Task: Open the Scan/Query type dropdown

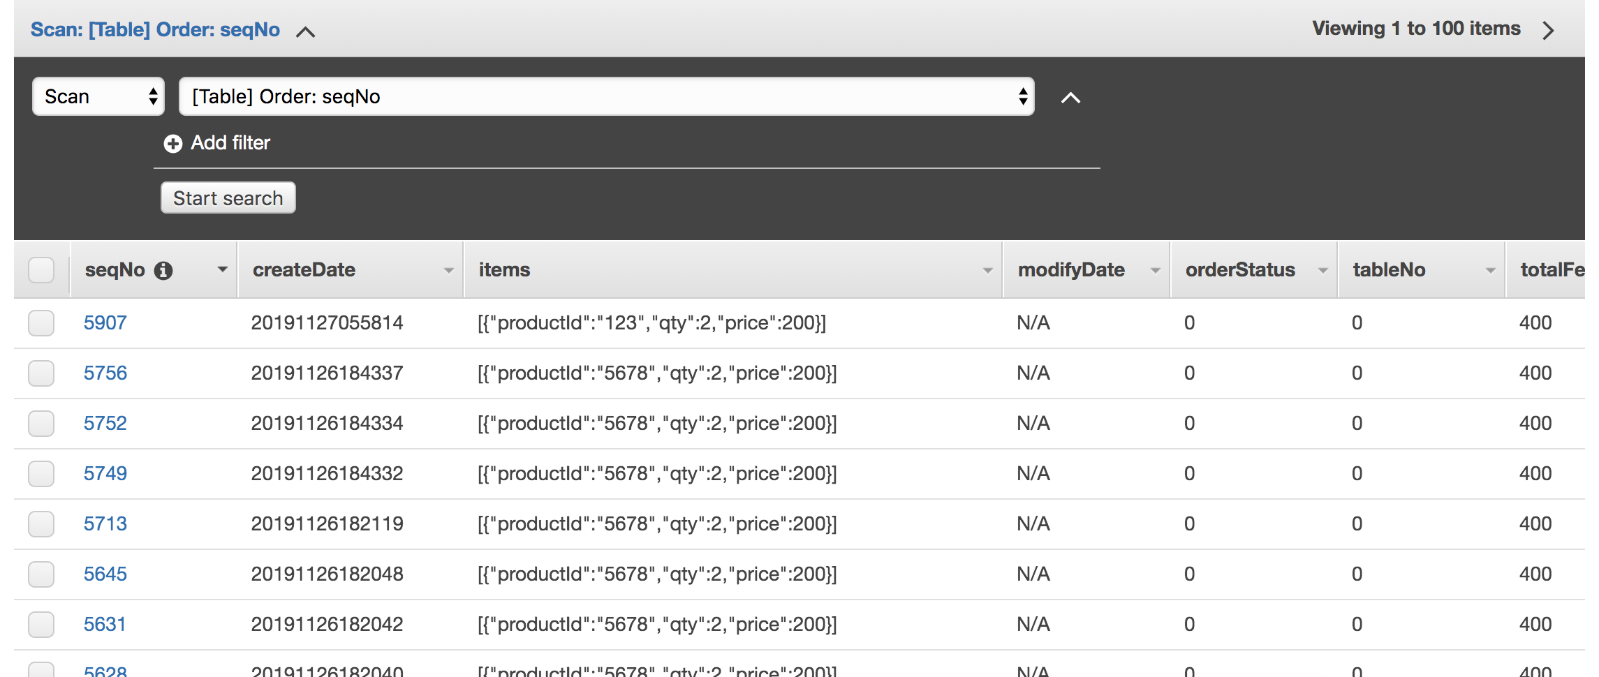Action: coord(98,96)
